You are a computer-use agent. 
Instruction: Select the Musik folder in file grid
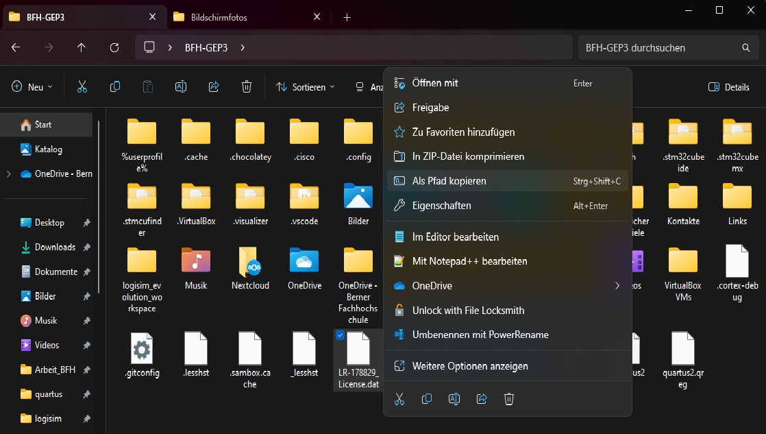196,268
